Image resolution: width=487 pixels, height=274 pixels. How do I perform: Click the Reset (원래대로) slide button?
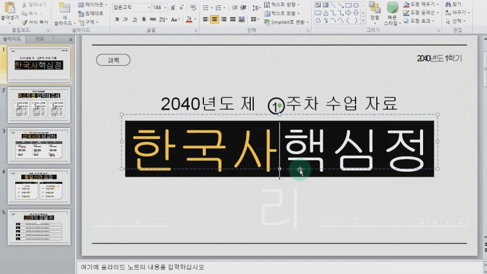(x=91, y=13)
